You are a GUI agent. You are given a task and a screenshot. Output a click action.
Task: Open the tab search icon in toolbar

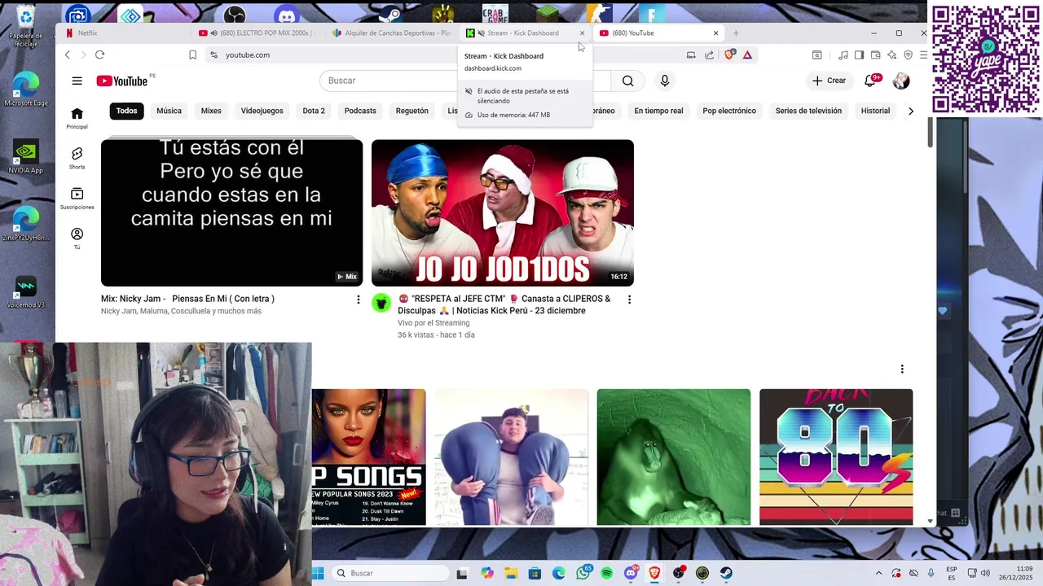[x=816, y=55]
